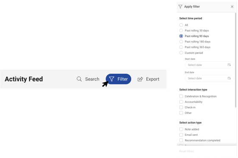Click the Search magnifier icon
Viewport: 238px width, 158px height.
click(x=79, y=79)
